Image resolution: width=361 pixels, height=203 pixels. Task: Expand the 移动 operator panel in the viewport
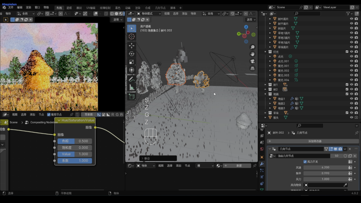point(158,158)
